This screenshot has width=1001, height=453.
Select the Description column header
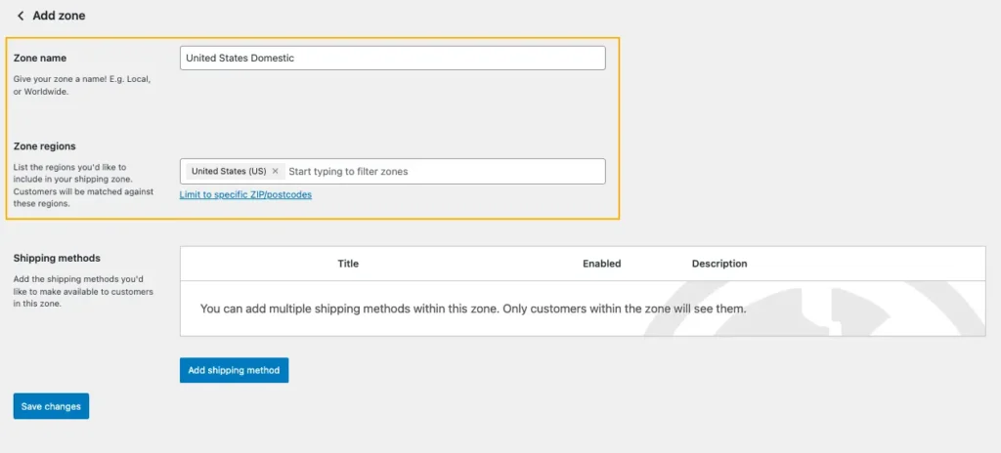[718, 264]
